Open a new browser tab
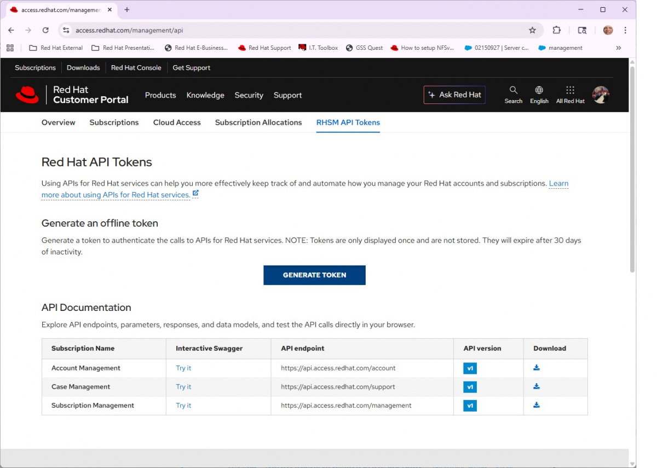 coord(127,10)
